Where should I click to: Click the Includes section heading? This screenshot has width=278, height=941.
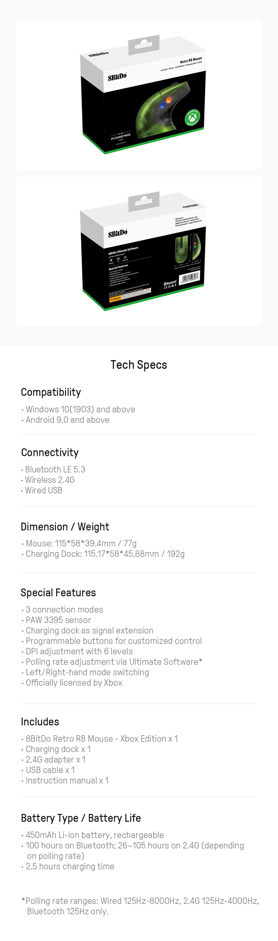pos(40,721)
